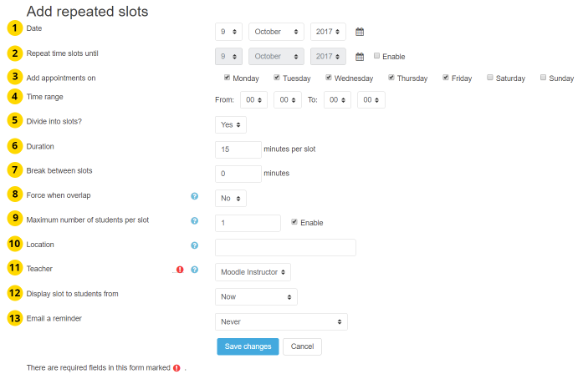Click the Save changes button

point(248,346)
